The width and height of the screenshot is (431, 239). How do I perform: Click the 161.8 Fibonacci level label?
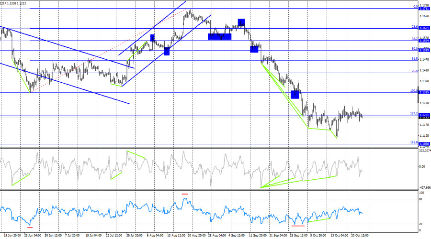[x=414, y=142]
